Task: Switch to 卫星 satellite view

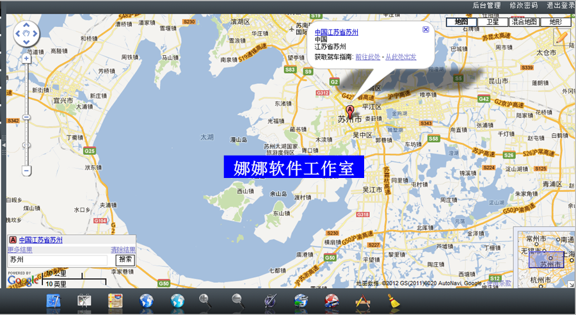Action: [493, 22]
